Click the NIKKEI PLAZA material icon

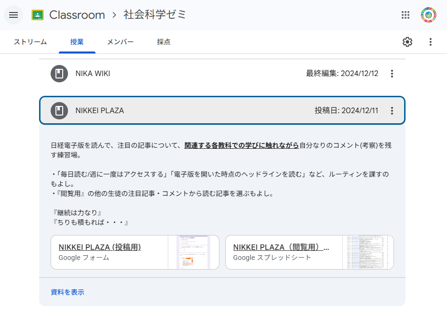tap(59, 111)
